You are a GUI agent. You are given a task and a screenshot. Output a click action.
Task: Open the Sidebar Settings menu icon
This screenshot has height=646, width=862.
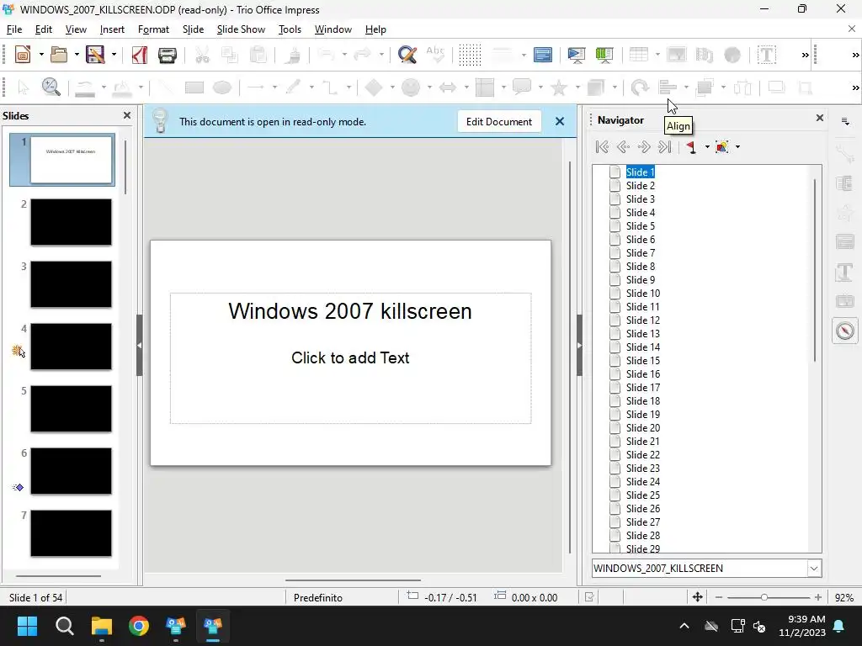point(845,121)
